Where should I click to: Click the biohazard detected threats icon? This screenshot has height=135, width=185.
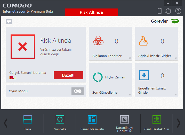point(98,41)
